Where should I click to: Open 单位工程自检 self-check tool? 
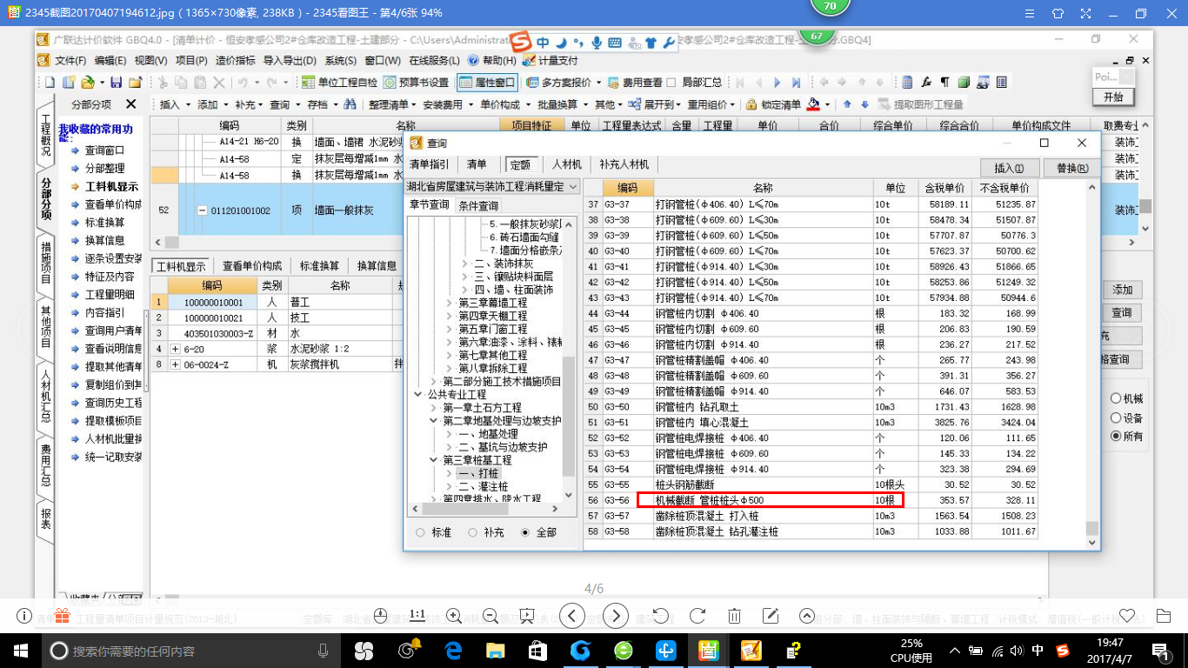(x=339, y=83)
